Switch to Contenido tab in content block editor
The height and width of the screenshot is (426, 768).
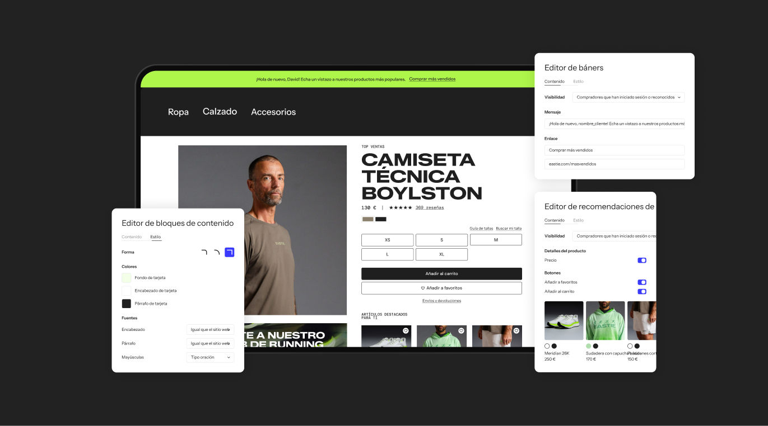132,237
